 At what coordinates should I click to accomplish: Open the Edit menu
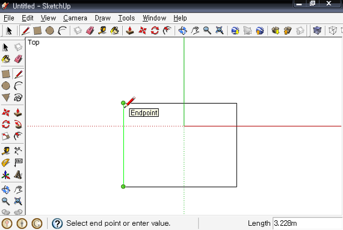coord(27,18)
